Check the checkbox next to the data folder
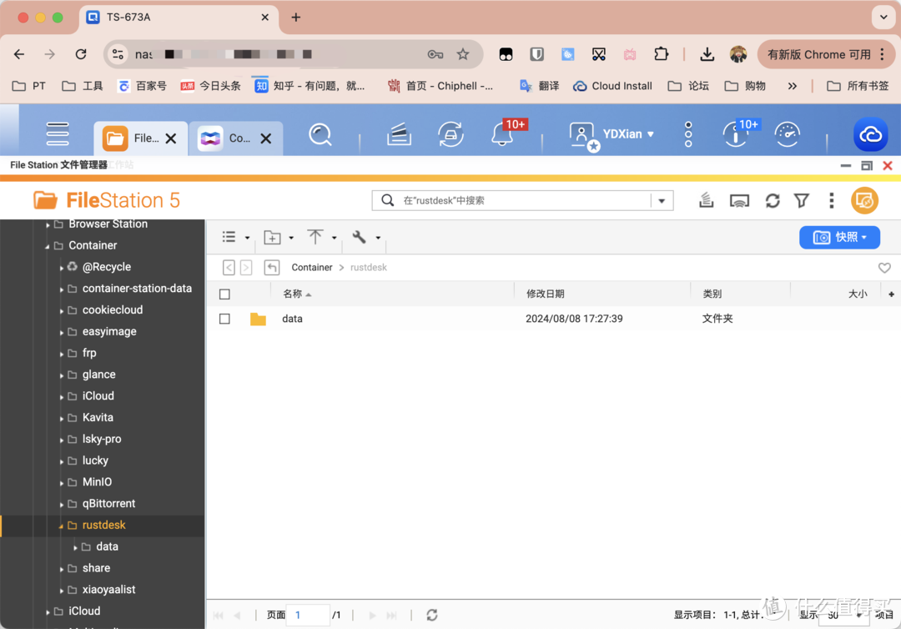This screenshot has width=901, height=629. coord(224,318)
